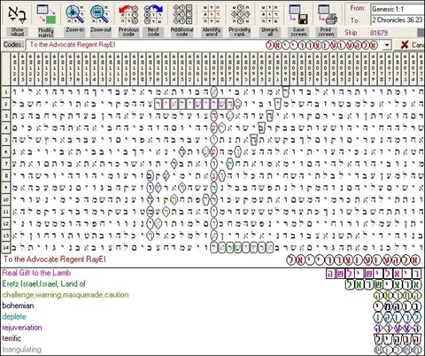Select the 'rejuvenation' term

22,328
